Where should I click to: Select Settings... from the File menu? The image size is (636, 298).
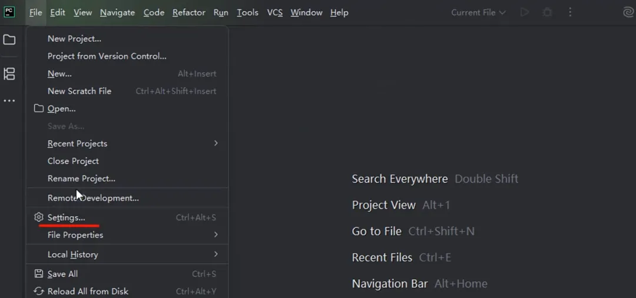66,218
